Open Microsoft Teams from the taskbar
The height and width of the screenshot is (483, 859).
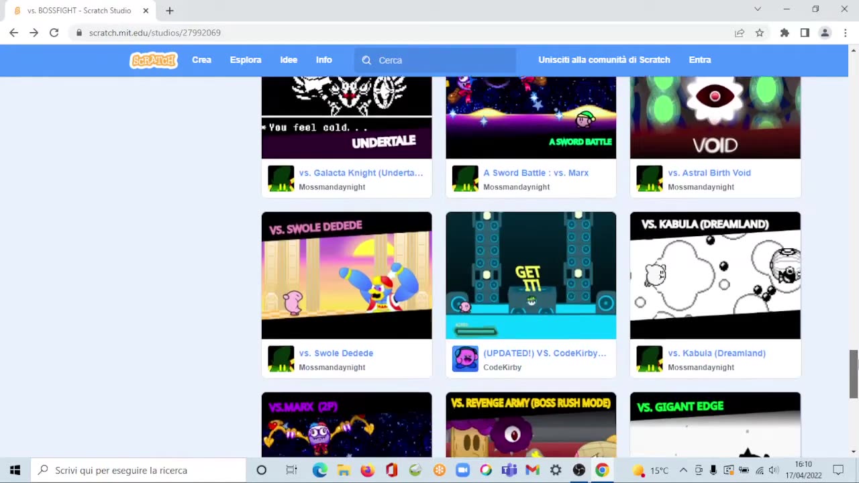509,470
